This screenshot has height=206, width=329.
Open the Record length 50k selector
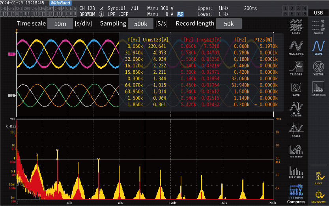[x=228, y=24]
